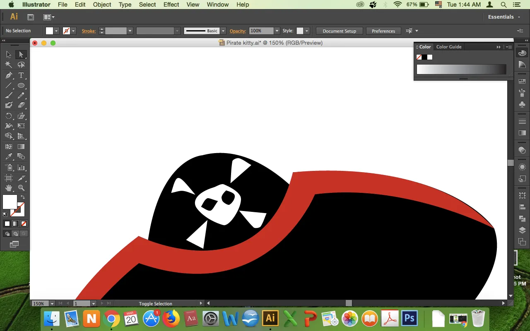Select the Selection tool (black arrow)

tap(9, 55)
